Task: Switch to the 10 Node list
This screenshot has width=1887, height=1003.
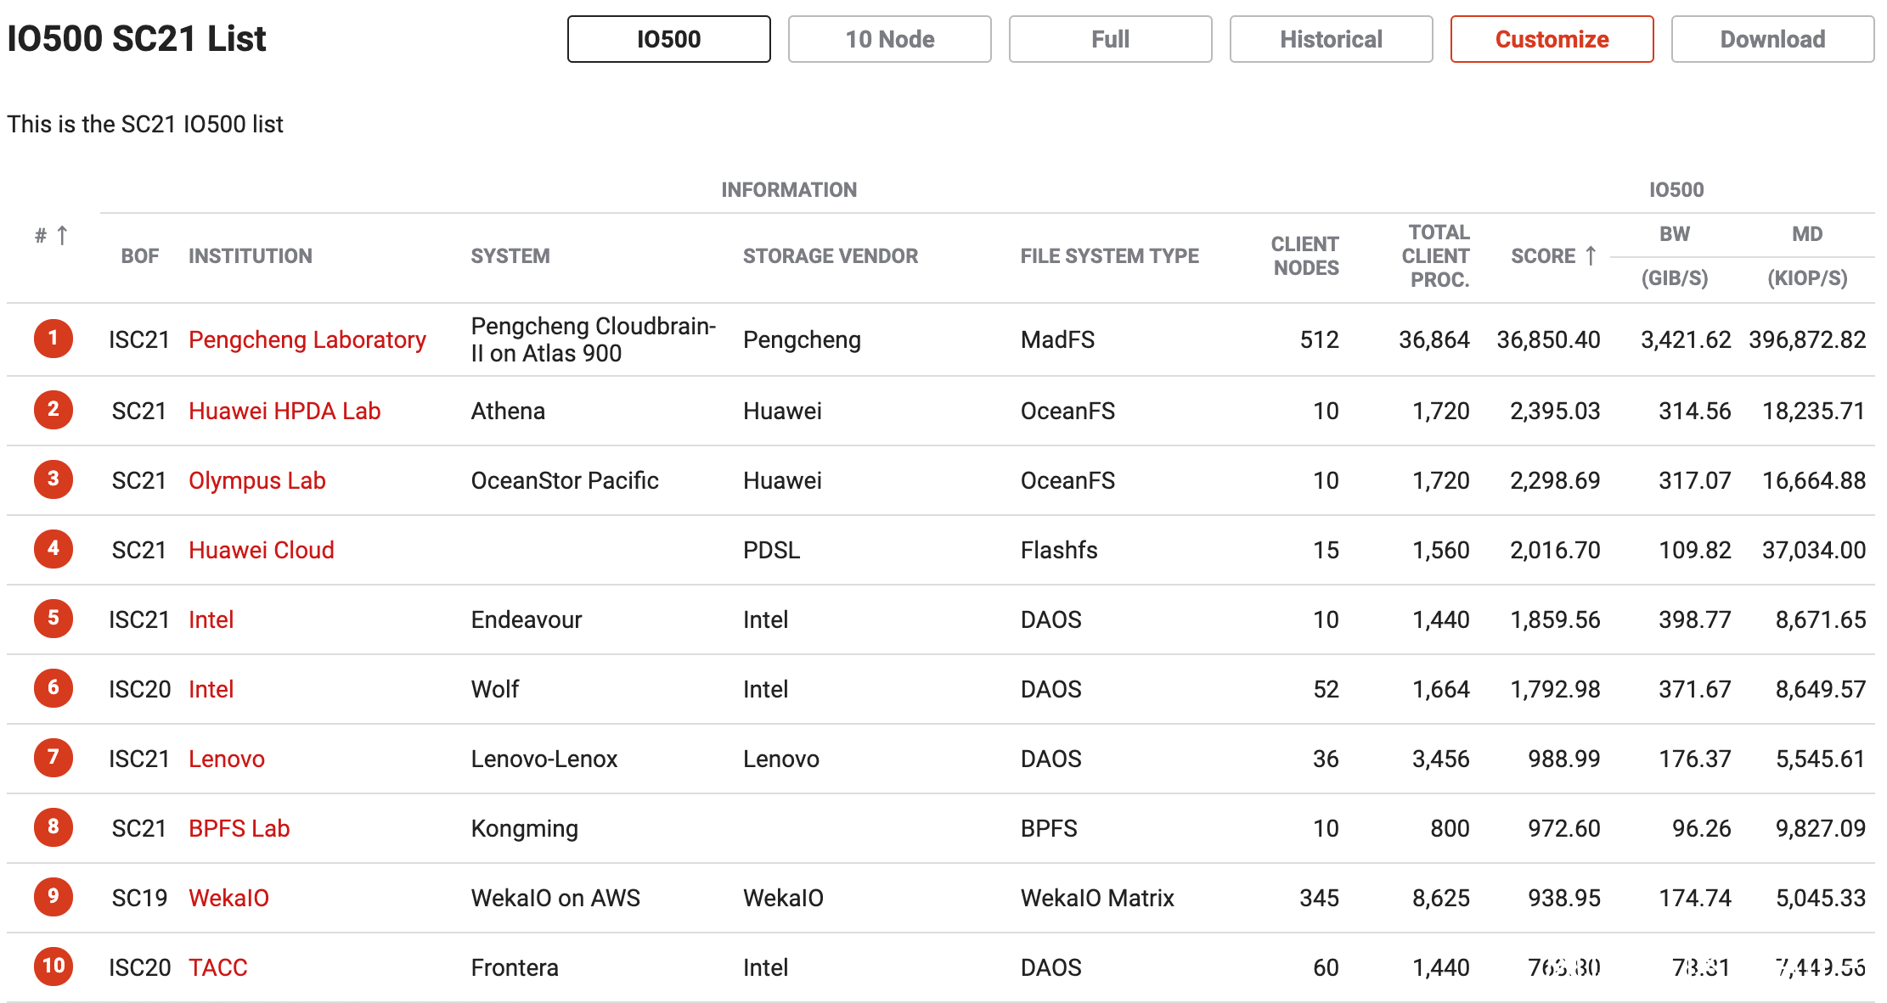Action: pyautogui.click(x=889, y=39)
